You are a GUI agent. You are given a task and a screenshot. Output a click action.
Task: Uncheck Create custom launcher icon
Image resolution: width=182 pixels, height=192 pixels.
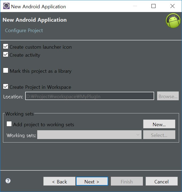(6, 47)
